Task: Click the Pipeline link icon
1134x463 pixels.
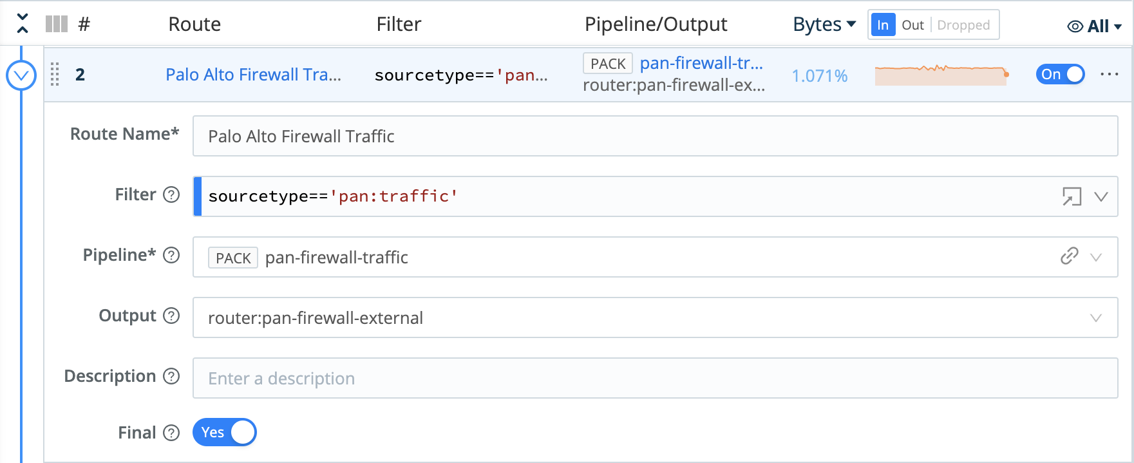Action: (1069, 256)
